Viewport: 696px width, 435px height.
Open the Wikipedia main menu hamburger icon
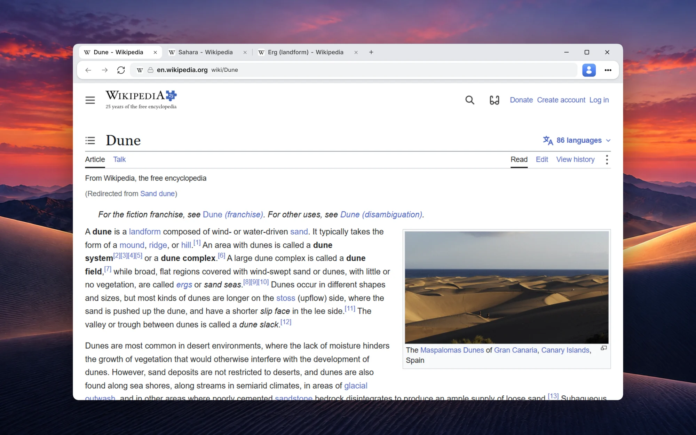90,100
